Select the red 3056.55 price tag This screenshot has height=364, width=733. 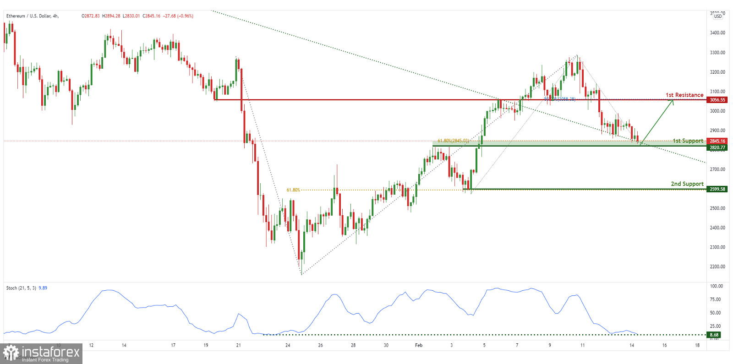pos(717,100)
